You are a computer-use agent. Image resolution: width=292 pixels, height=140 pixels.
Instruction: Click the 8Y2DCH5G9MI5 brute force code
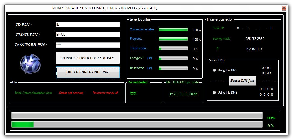[184, 94]
